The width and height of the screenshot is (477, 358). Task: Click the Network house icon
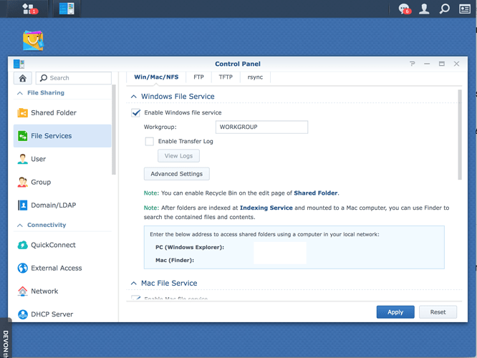coord(22,291)
